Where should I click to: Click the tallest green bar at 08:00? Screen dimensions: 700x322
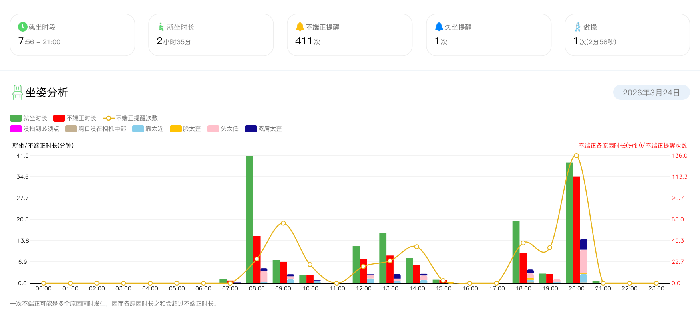pos(250,219)
